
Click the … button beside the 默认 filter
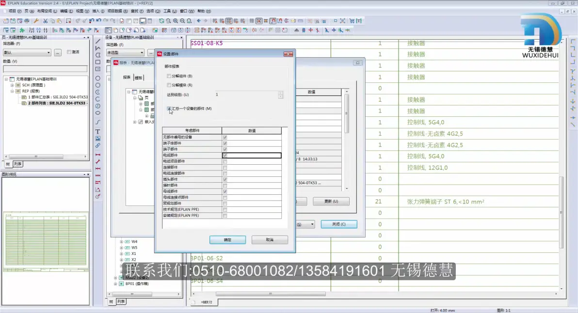coord(58,53)
